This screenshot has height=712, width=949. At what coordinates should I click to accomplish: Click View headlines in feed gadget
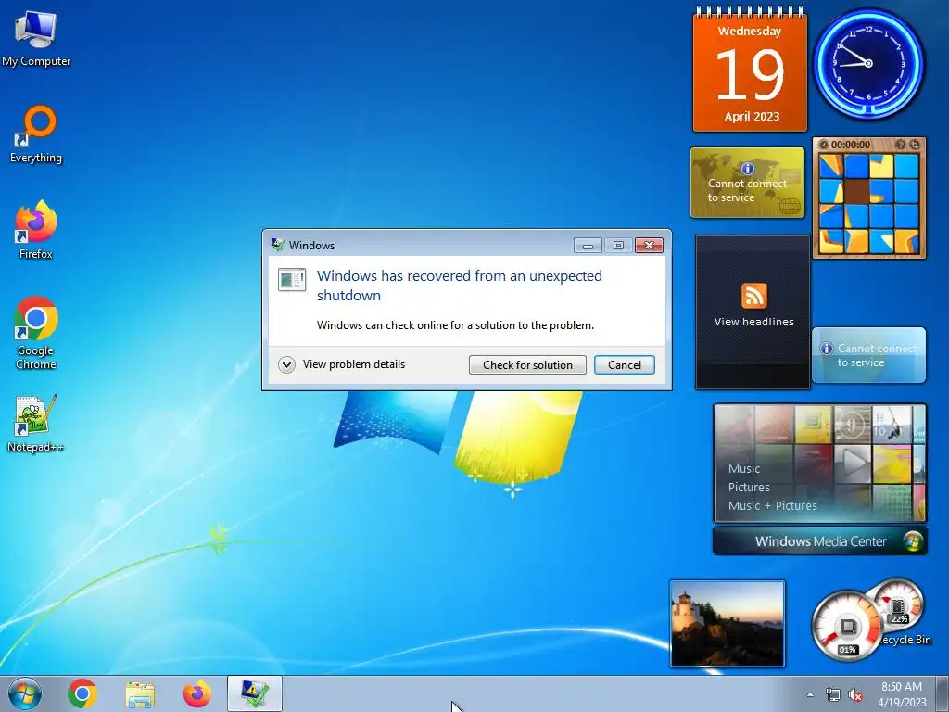tap(754, 322)
